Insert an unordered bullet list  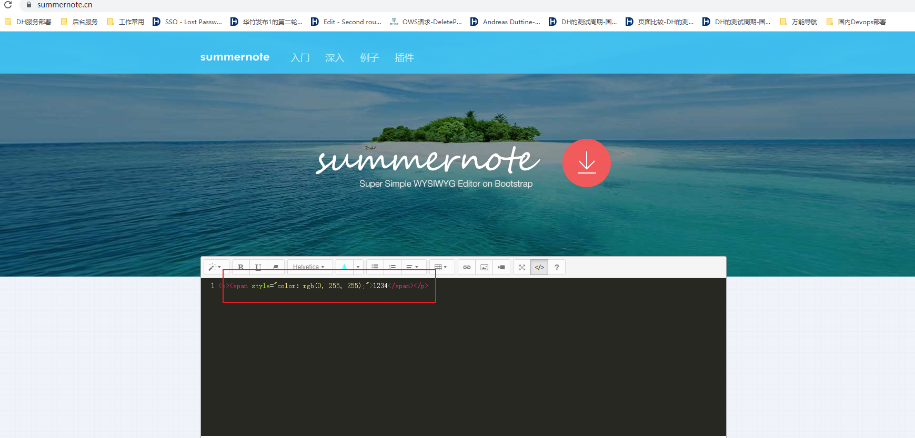pos(375,267)
